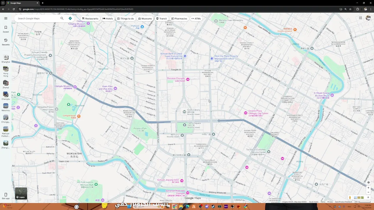Viewport: 374px width, 210px height.
Task: Click the Si Chuan Guang Bo Dian Shi Ta marker
Action: click(x=332, y=95)
